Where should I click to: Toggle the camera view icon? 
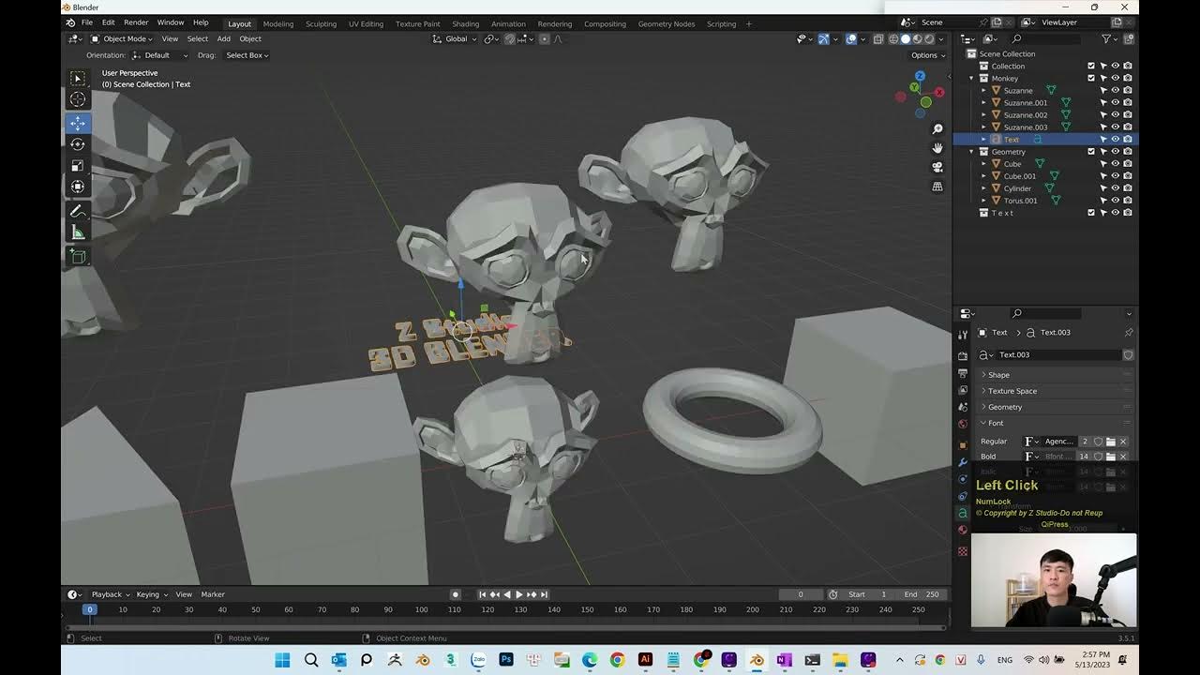(937, 167)
